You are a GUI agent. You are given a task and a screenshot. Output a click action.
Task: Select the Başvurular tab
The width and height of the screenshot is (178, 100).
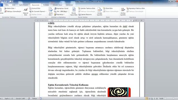point(36,5)
